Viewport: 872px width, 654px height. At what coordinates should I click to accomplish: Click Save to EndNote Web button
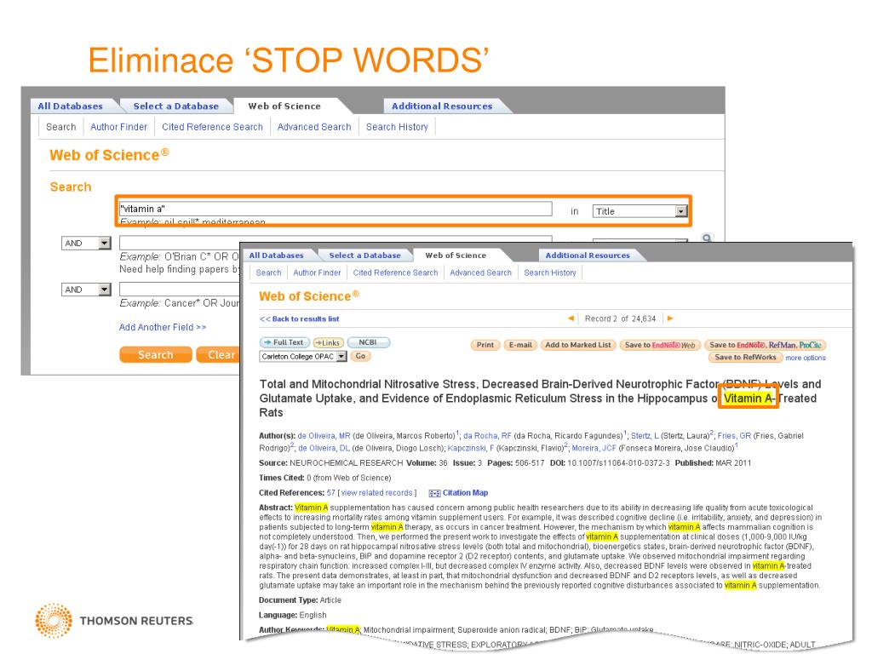660,345
